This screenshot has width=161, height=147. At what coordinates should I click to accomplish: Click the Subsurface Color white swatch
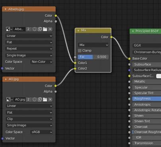click(x=159, y=76)
